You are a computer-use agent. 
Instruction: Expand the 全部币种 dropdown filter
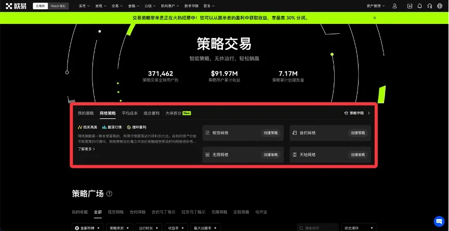pos(87,228)
